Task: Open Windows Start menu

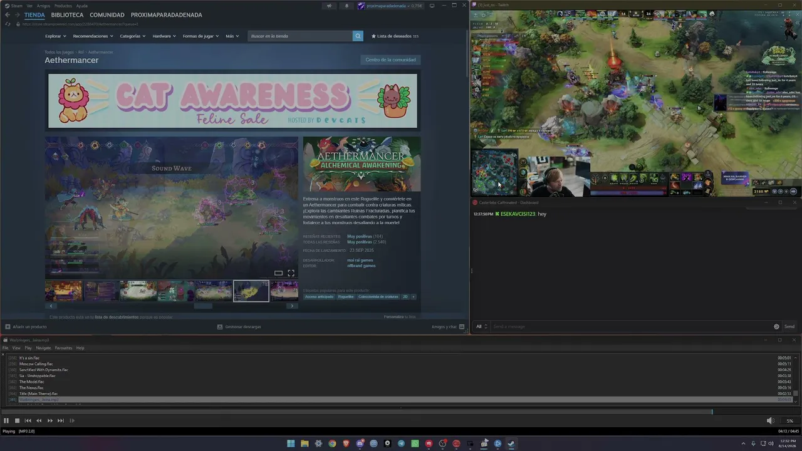Action: (x=291, y=443)
